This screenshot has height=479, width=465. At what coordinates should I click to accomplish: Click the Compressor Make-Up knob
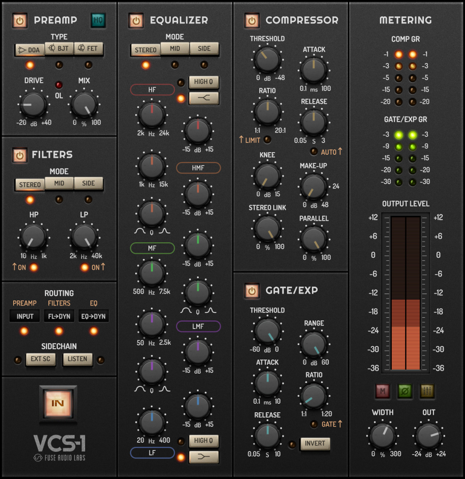point(314,187)
